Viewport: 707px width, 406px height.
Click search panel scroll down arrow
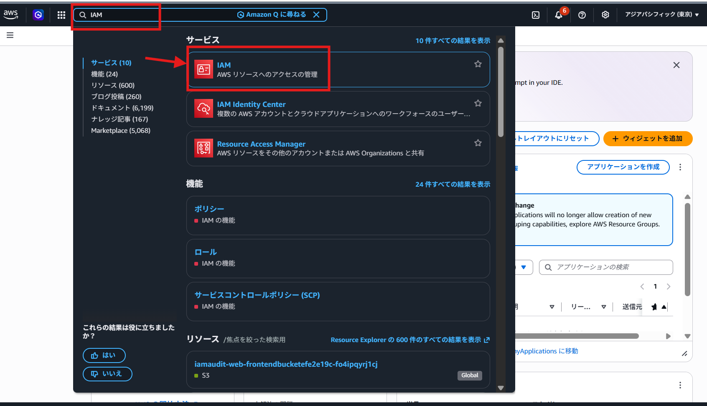point(501,388)
